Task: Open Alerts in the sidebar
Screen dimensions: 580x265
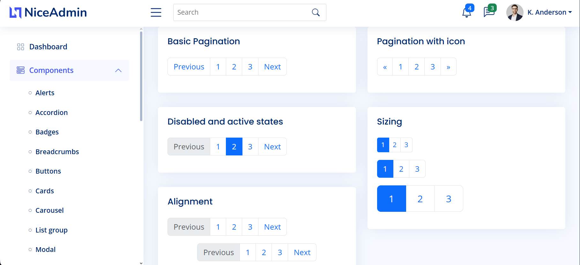Action: coord(45,93)
